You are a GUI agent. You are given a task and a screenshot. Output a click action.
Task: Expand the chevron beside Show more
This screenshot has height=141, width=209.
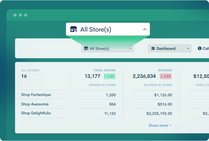(170, 125)
